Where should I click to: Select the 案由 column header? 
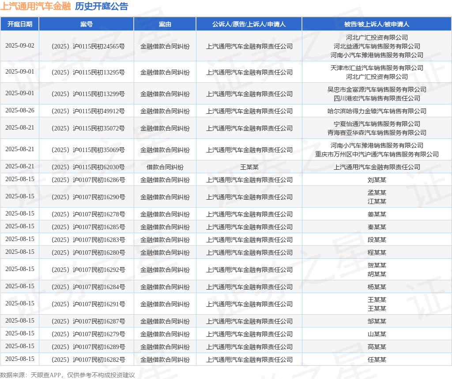click(165, 24)
